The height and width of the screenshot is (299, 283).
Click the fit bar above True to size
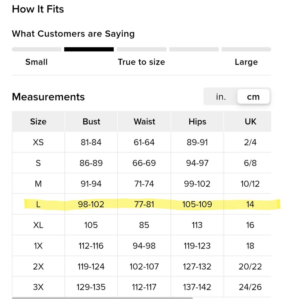click(141, 49)
